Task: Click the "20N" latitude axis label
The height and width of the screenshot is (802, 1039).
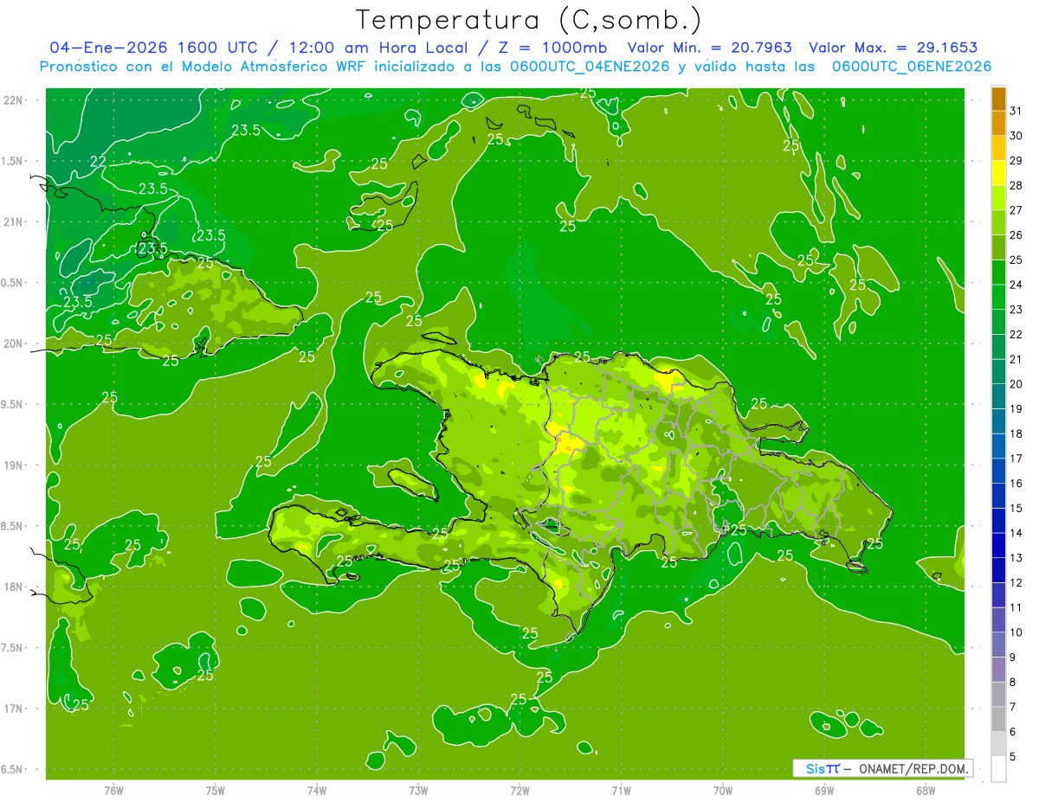Action: click(13, 343)
